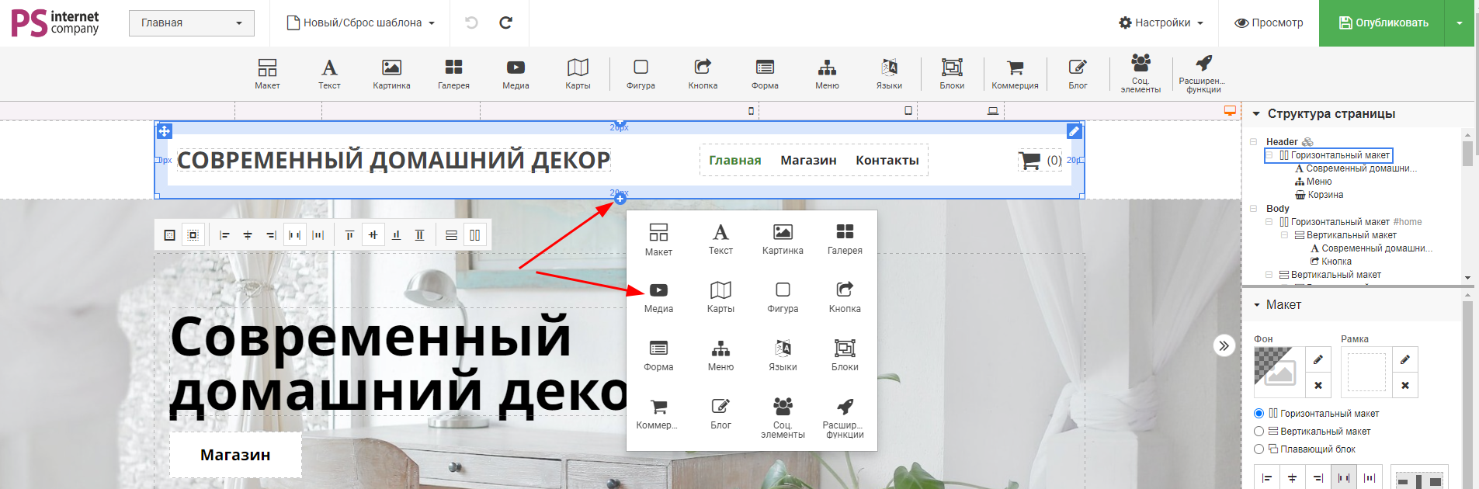
Task: Click the Магазин button on the banner
Action: 235,455
